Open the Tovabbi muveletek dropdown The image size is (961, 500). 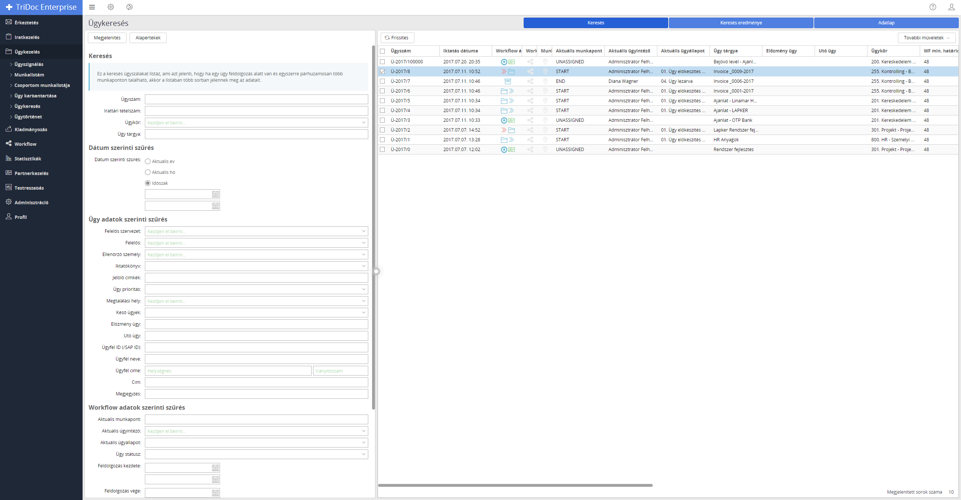pyautogui.click(x=926, y=38)
